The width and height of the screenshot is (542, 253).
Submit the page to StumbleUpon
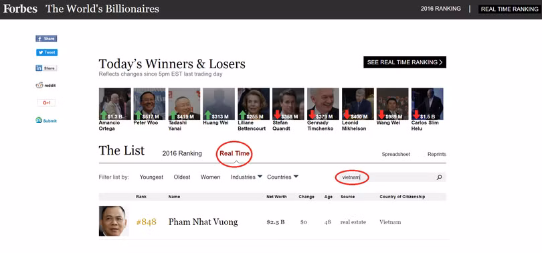46,120
